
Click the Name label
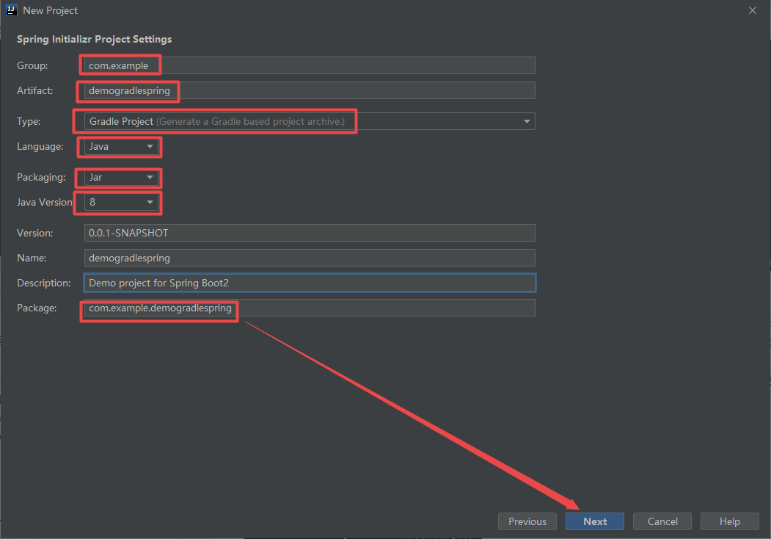click(x=32, y=258)
